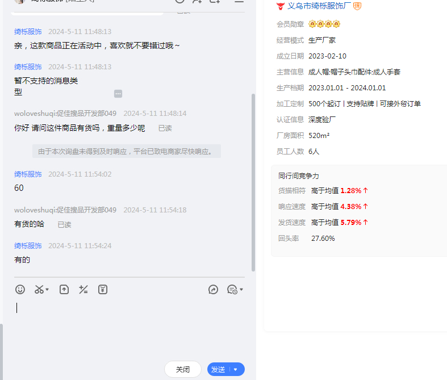The height and width of the screenshot is (380, 447).
Task: Click the red bull logo icon
Action: click(280, 6)
